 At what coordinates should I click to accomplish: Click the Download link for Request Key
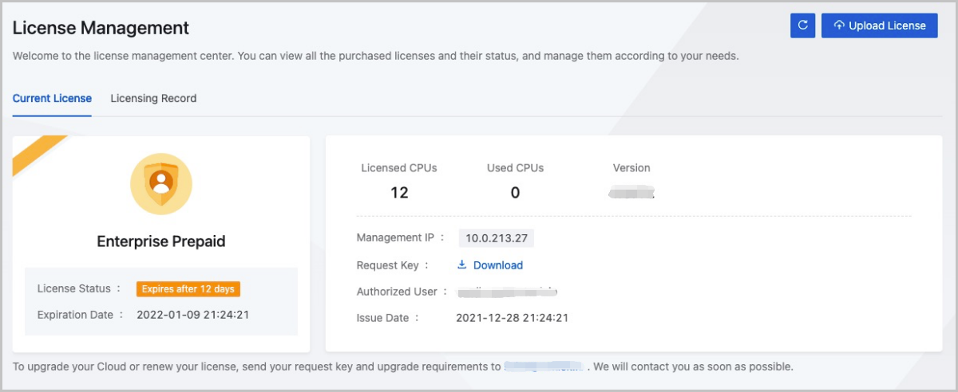[497, 265]
